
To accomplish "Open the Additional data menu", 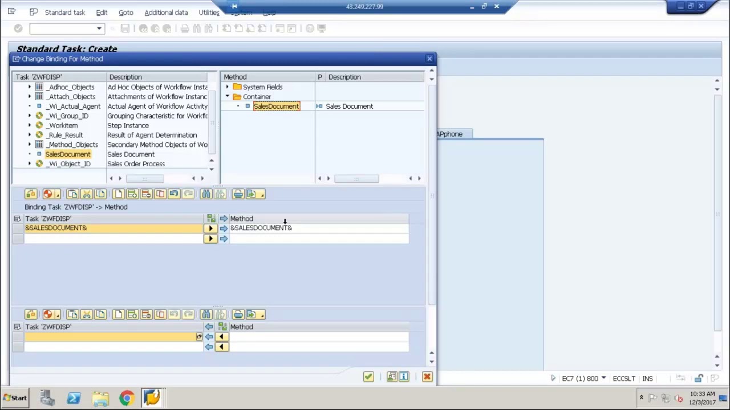I will (x=166, y=13).
